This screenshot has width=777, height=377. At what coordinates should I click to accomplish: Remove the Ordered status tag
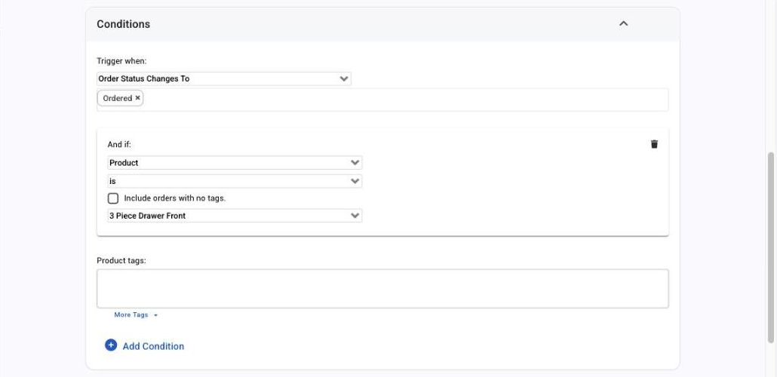click(x=138, y=98)
